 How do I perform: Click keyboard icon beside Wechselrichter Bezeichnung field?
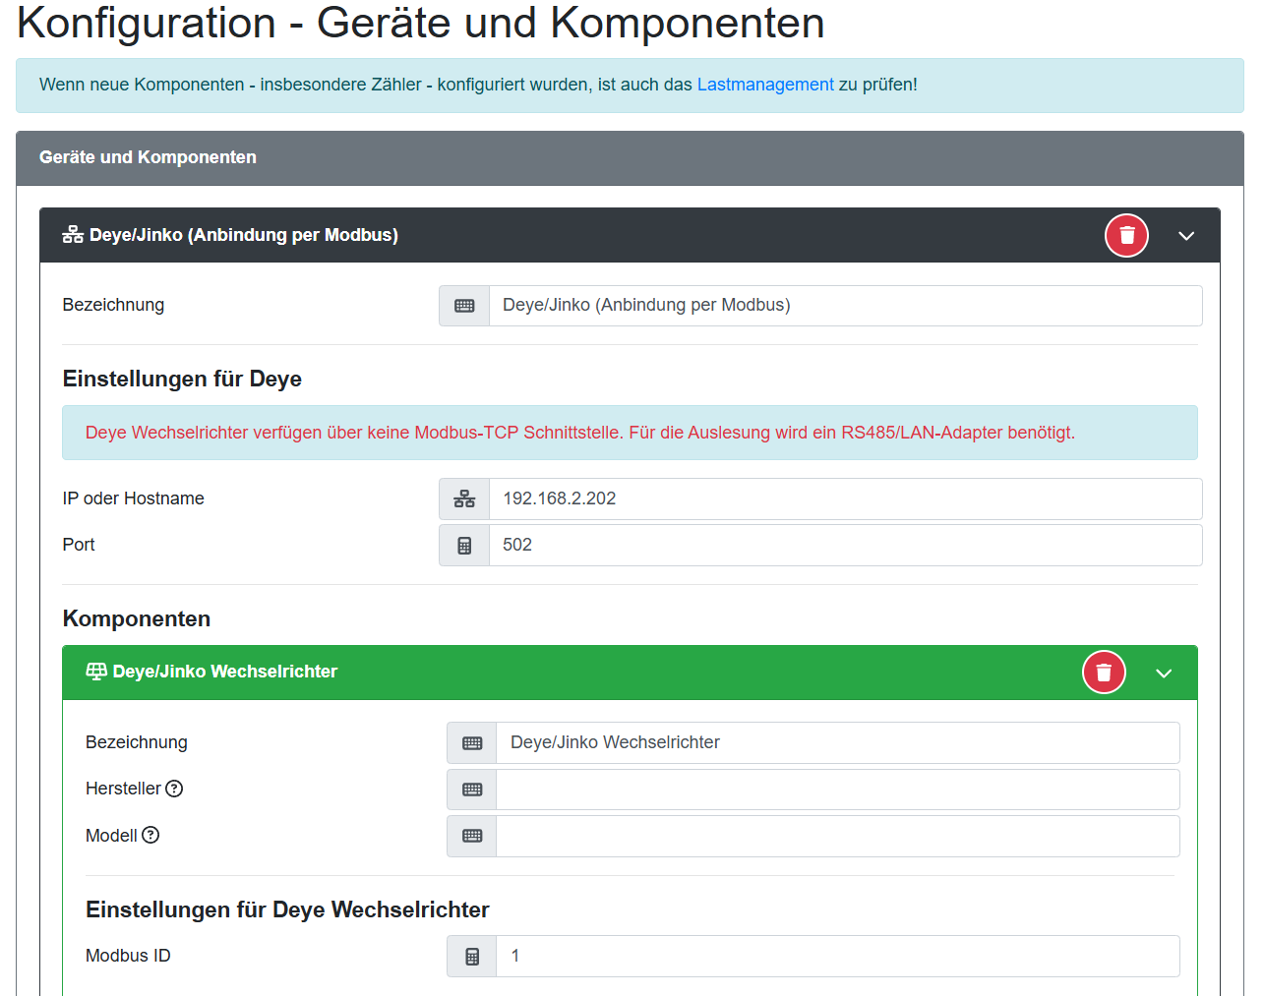[x=472, y=742]
